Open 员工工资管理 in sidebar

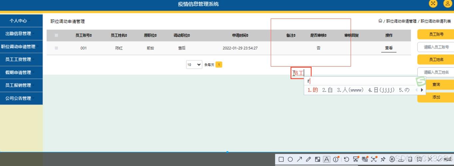point(21,59)
